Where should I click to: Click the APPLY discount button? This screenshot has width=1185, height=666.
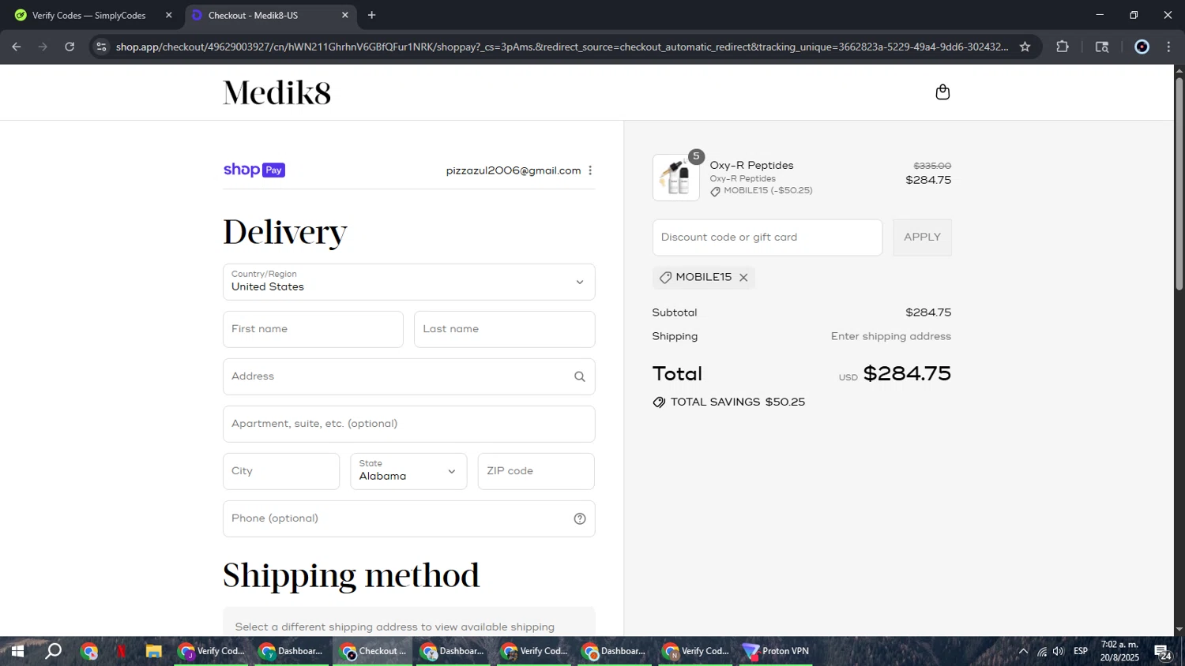point(922,238)
